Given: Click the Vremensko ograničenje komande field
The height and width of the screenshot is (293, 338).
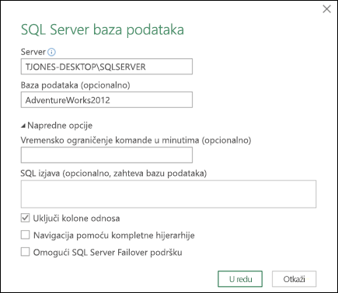Looking at the screenshot, I should 106,155.
